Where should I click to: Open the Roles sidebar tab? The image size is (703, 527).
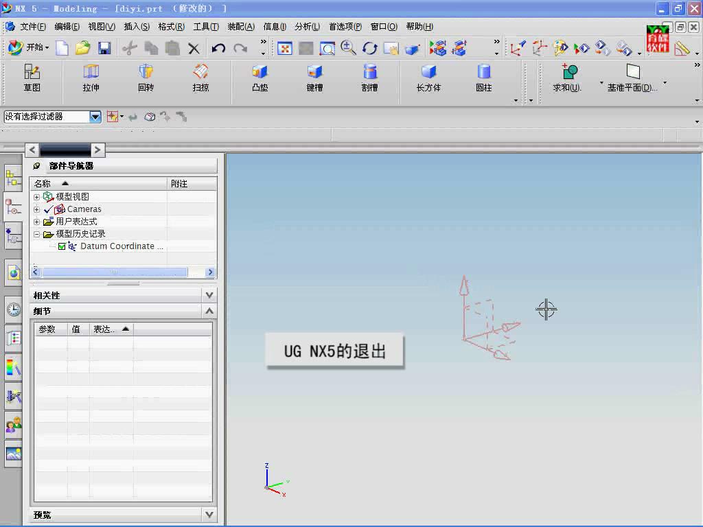14,424
